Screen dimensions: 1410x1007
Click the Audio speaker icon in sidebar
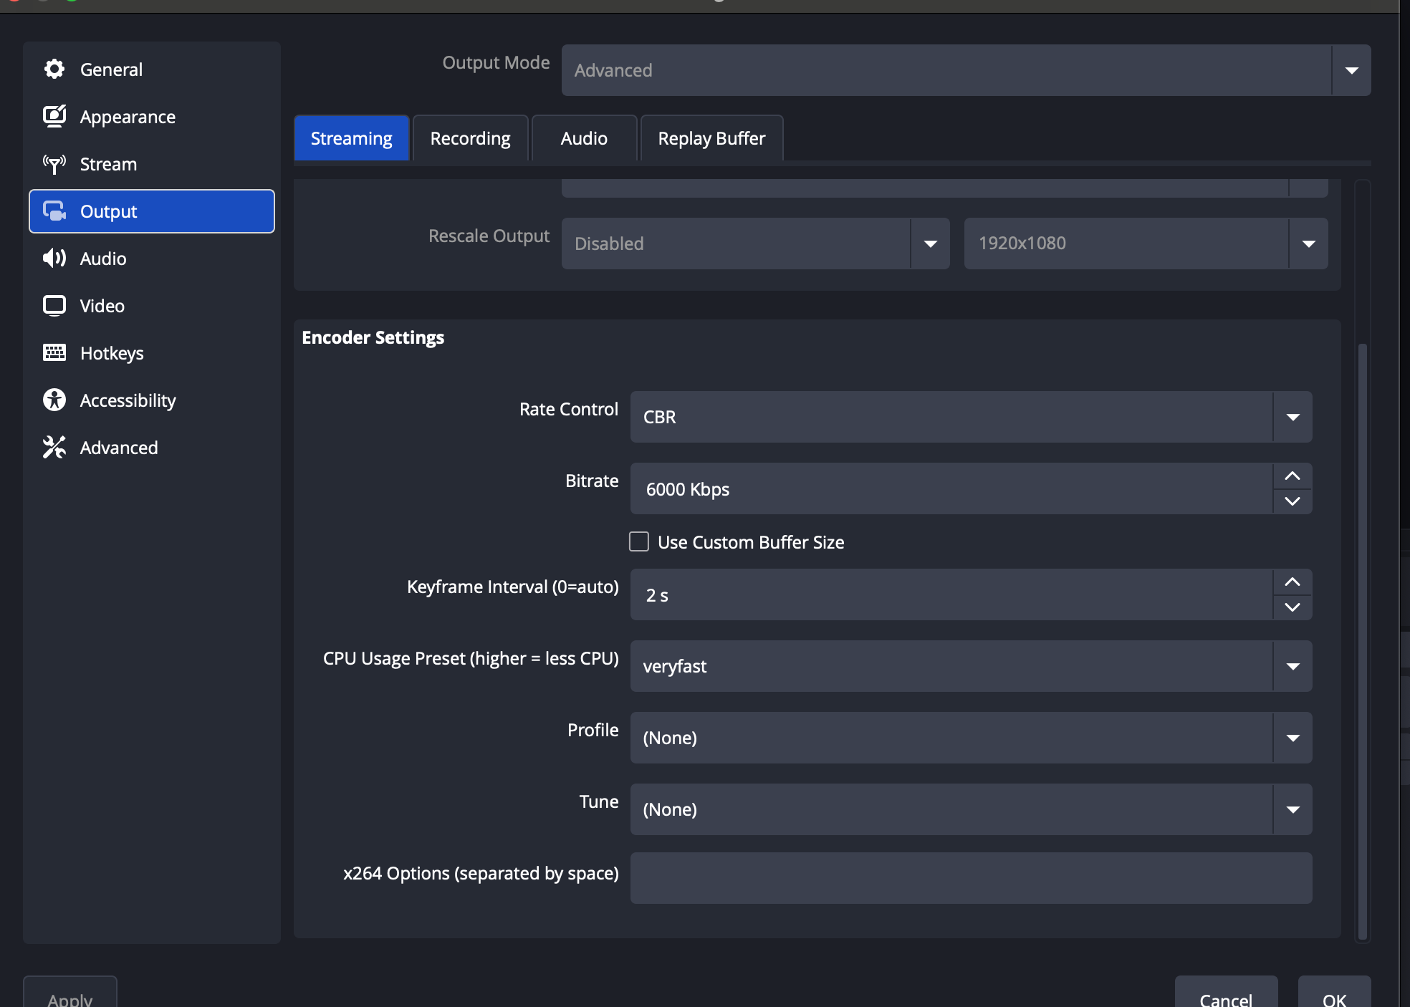54,259
